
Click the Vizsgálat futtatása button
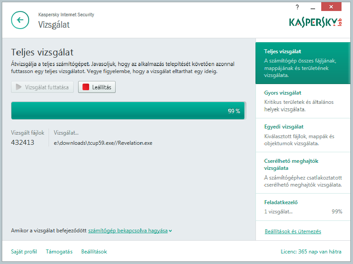(42, 87)
